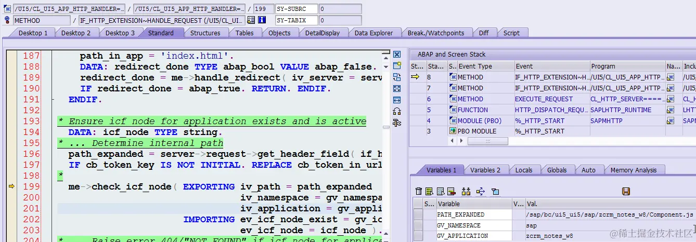The image size is (696, 242).
Task: Click the SY-TABIX field
Action: click(296, 20)
